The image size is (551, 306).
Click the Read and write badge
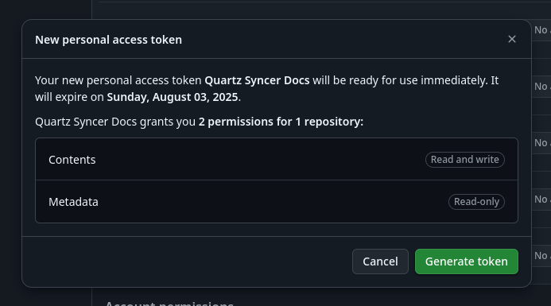(465, 160)
